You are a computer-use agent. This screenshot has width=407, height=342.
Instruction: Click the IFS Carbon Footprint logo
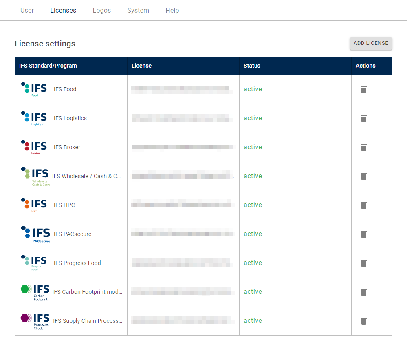pyautogui.click(x=35, y=292)
